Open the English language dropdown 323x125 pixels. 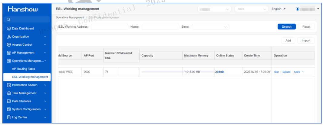(279, 9)
